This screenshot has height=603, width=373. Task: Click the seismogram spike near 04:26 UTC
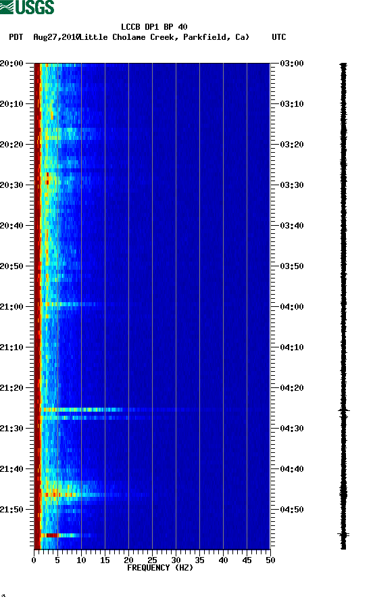point(344,411)
